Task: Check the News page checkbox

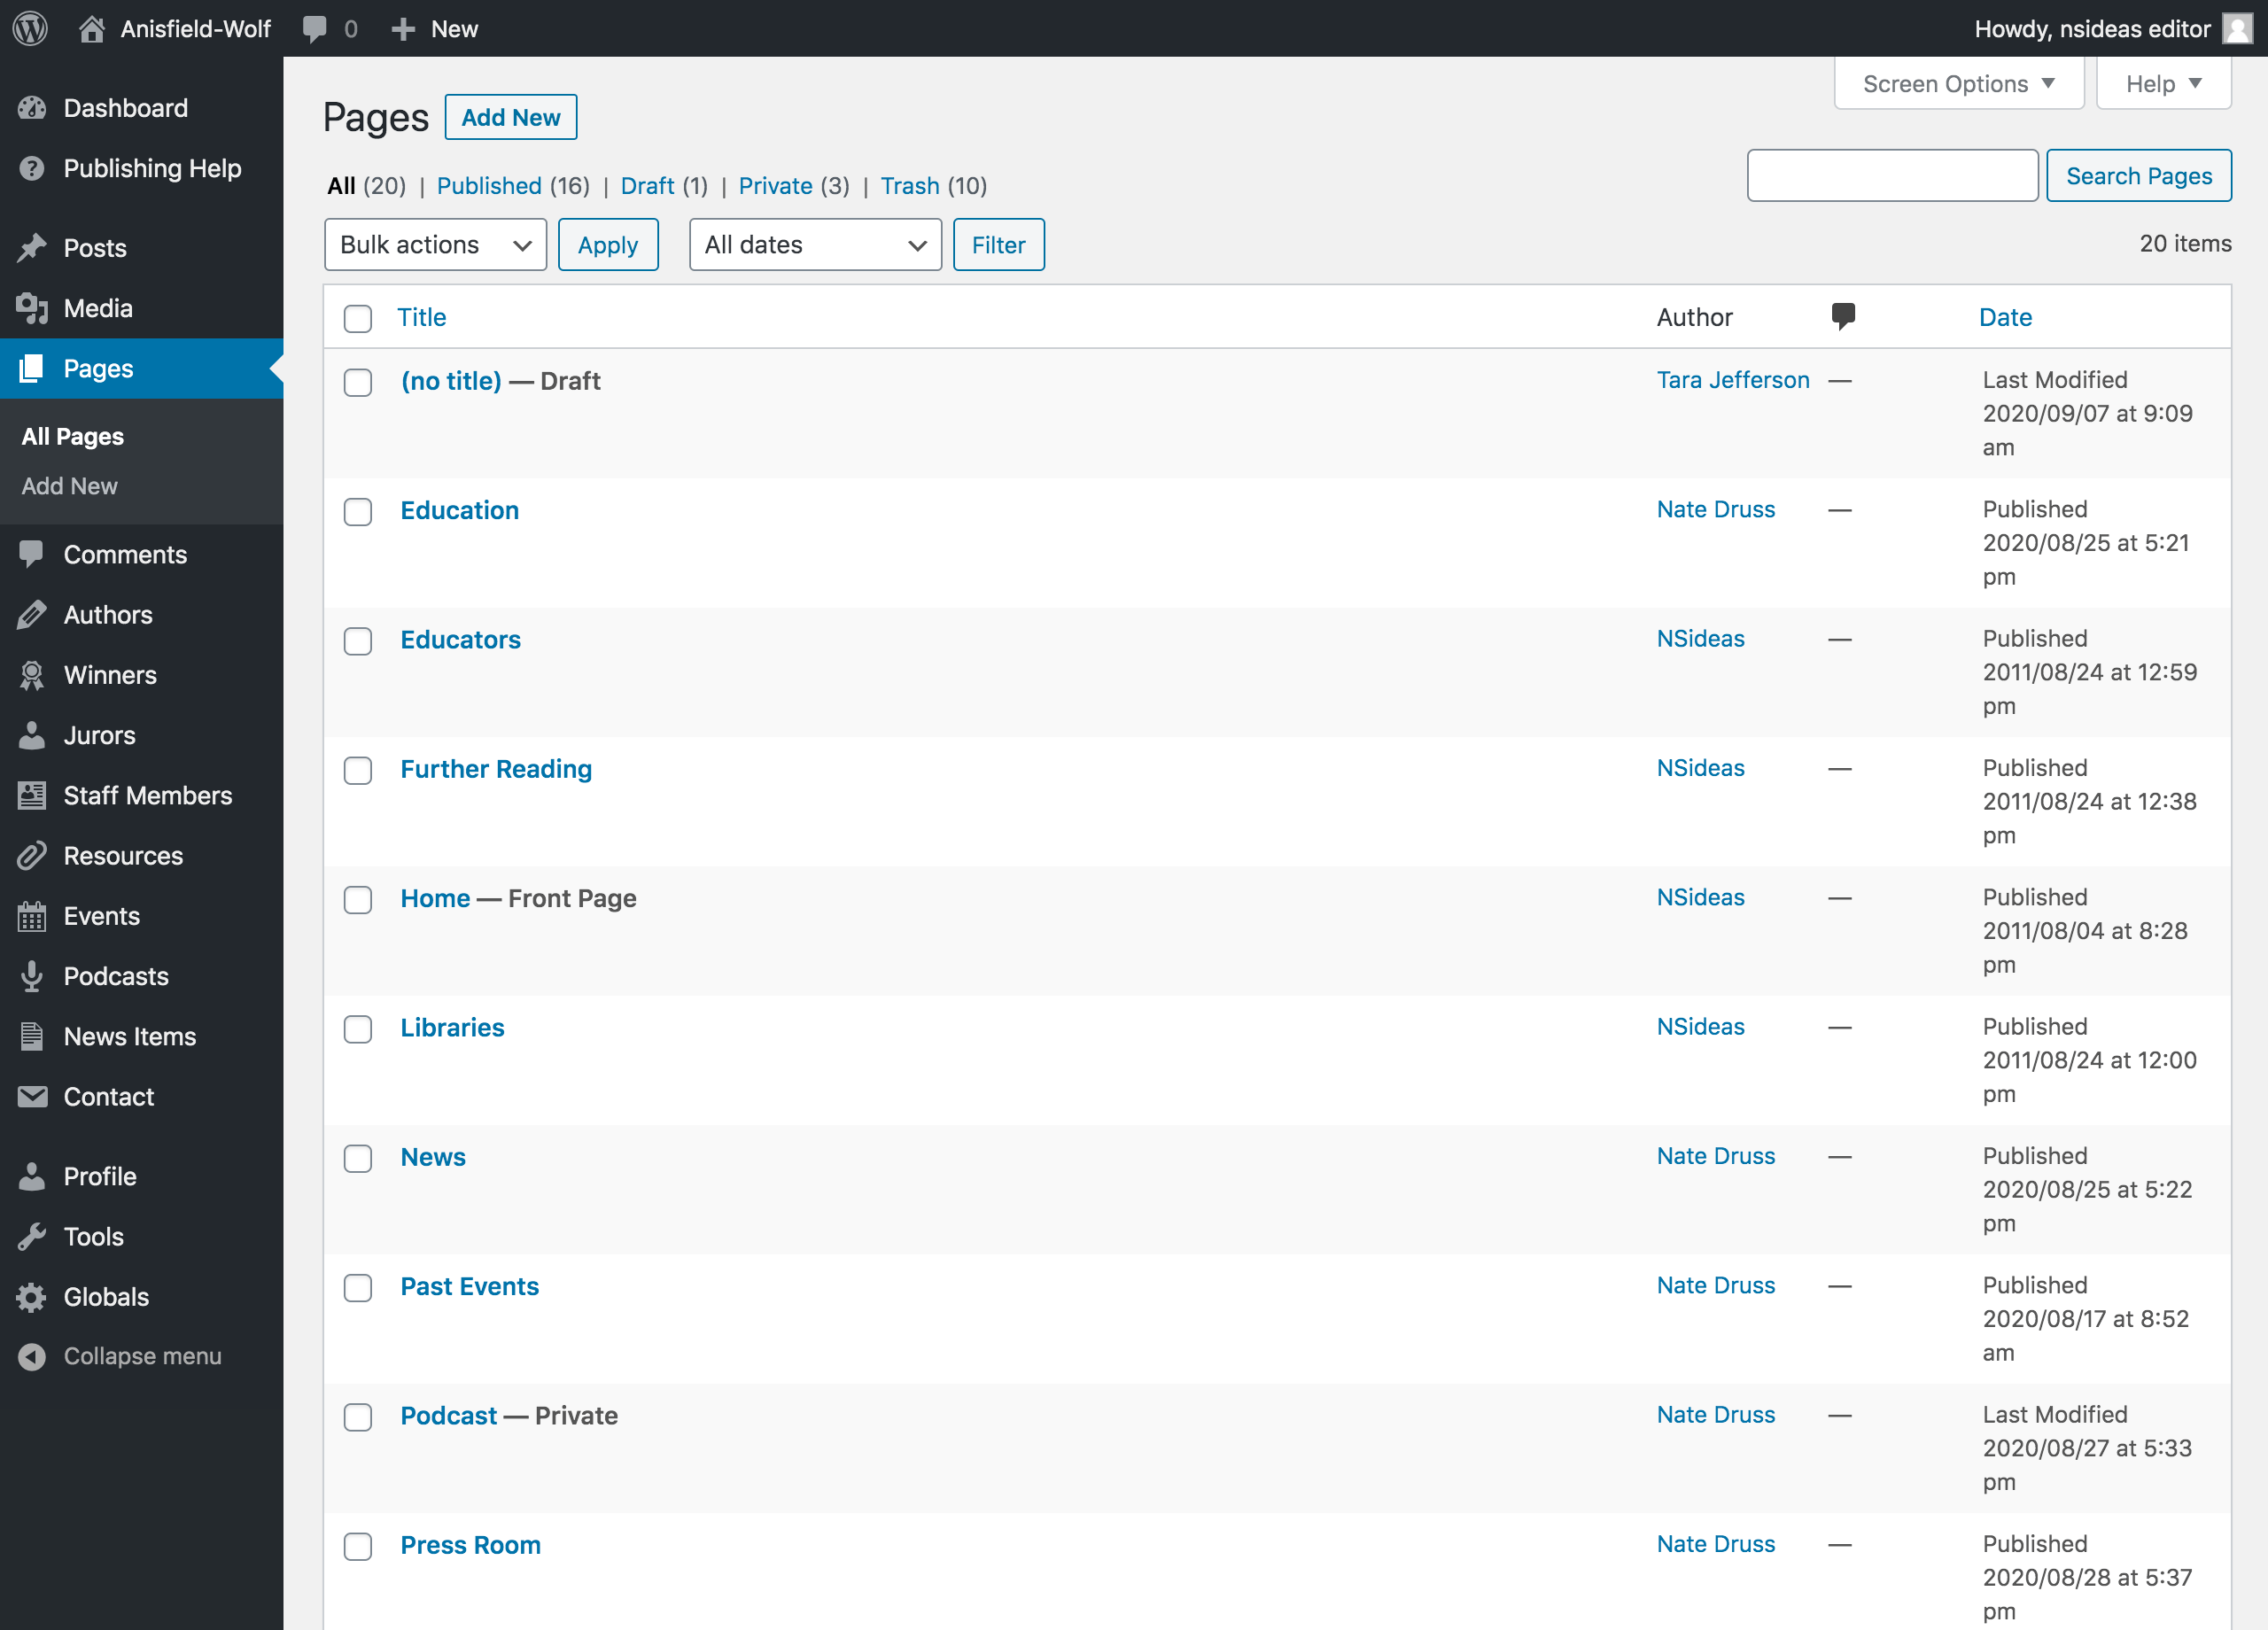Action: pyautogui.click(x=358, y=1158)
